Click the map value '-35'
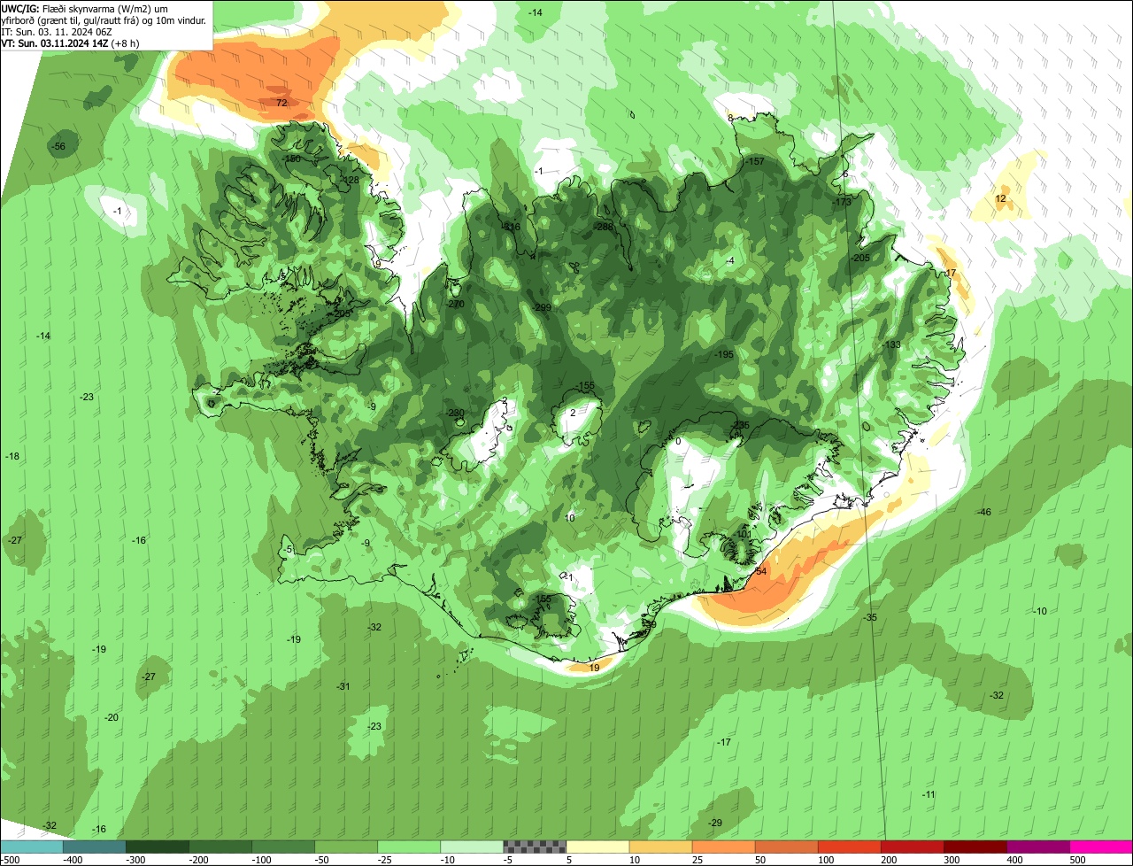The image size is (1133, 866). 870,617
